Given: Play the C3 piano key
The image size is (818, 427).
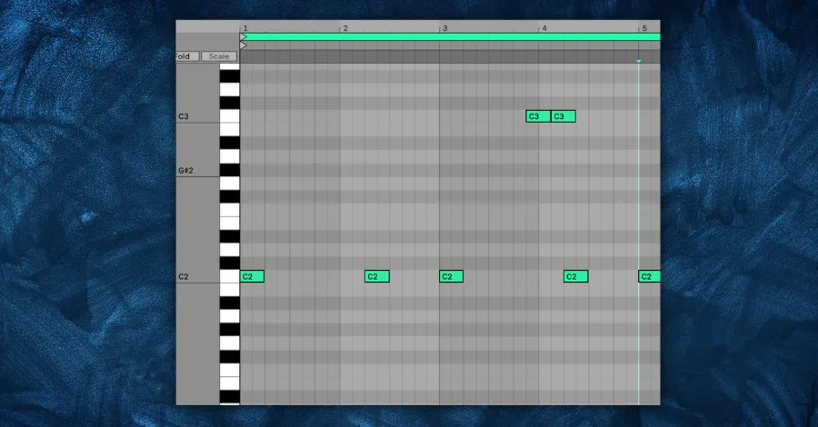Looking at the screenshot, I should (230, 116).
